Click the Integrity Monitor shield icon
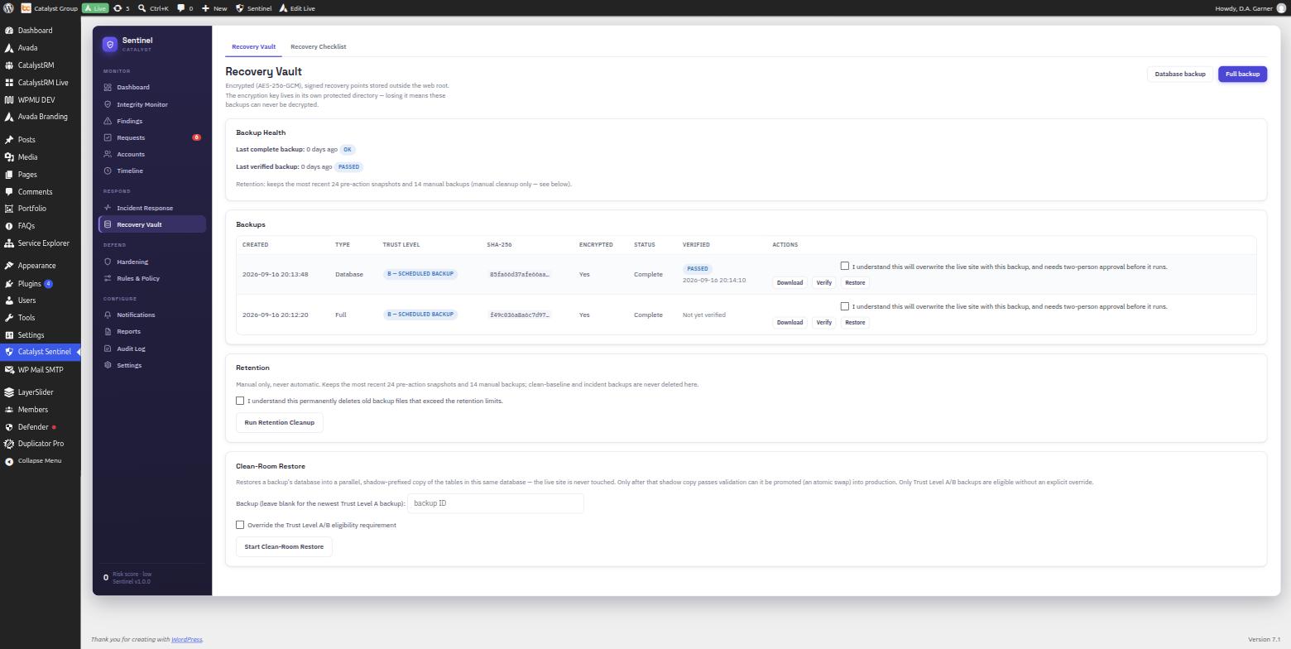 point(108,104)
